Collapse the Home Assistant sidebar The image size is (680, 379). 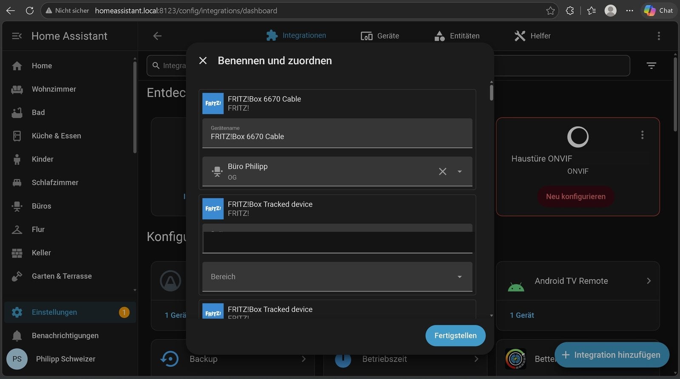pos(17,36)
